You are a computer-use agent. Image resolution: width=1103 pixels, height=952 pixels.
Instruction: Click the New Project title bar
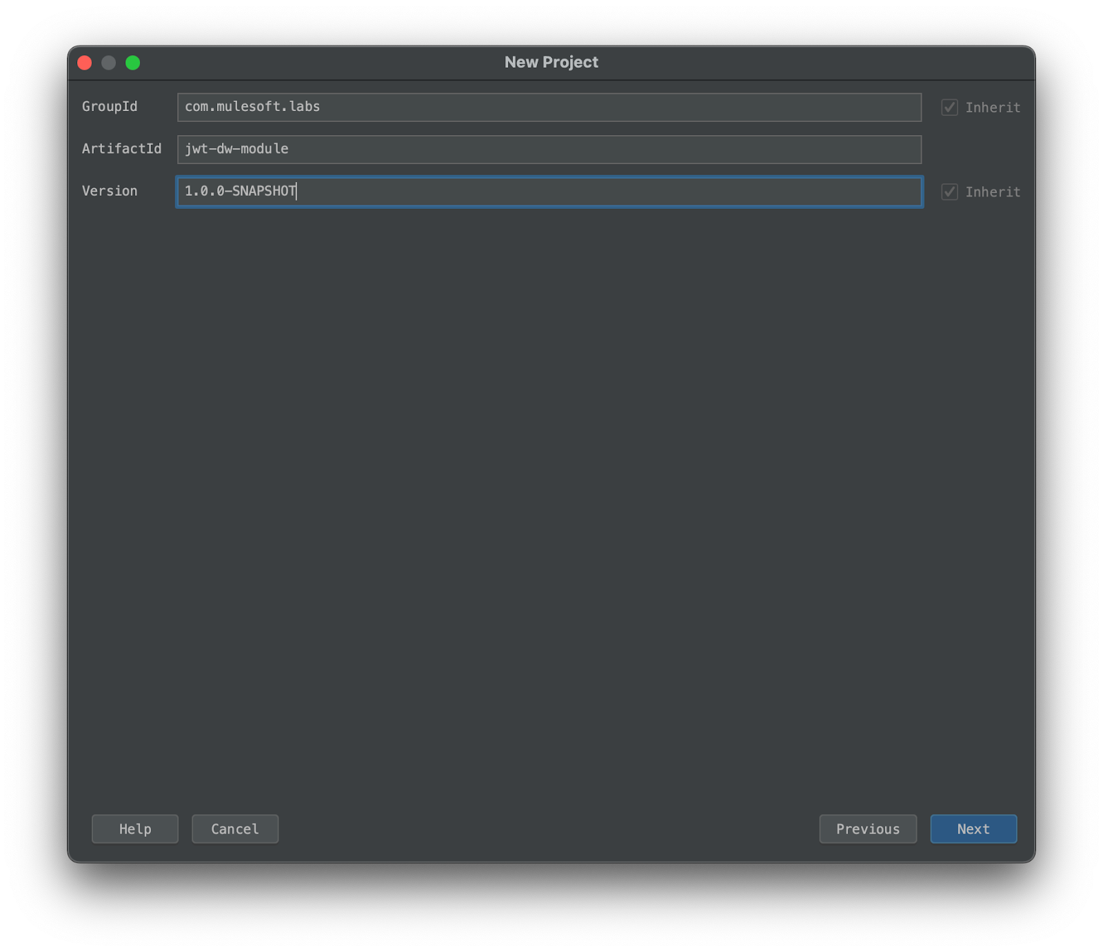click(551, 62)
